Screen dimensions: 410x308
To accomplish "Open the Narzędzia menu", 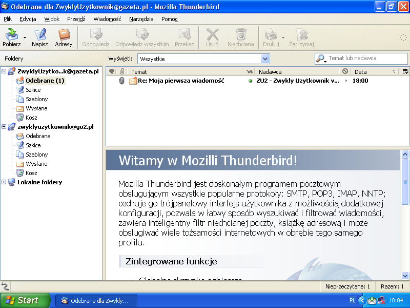I will point(141,19).
